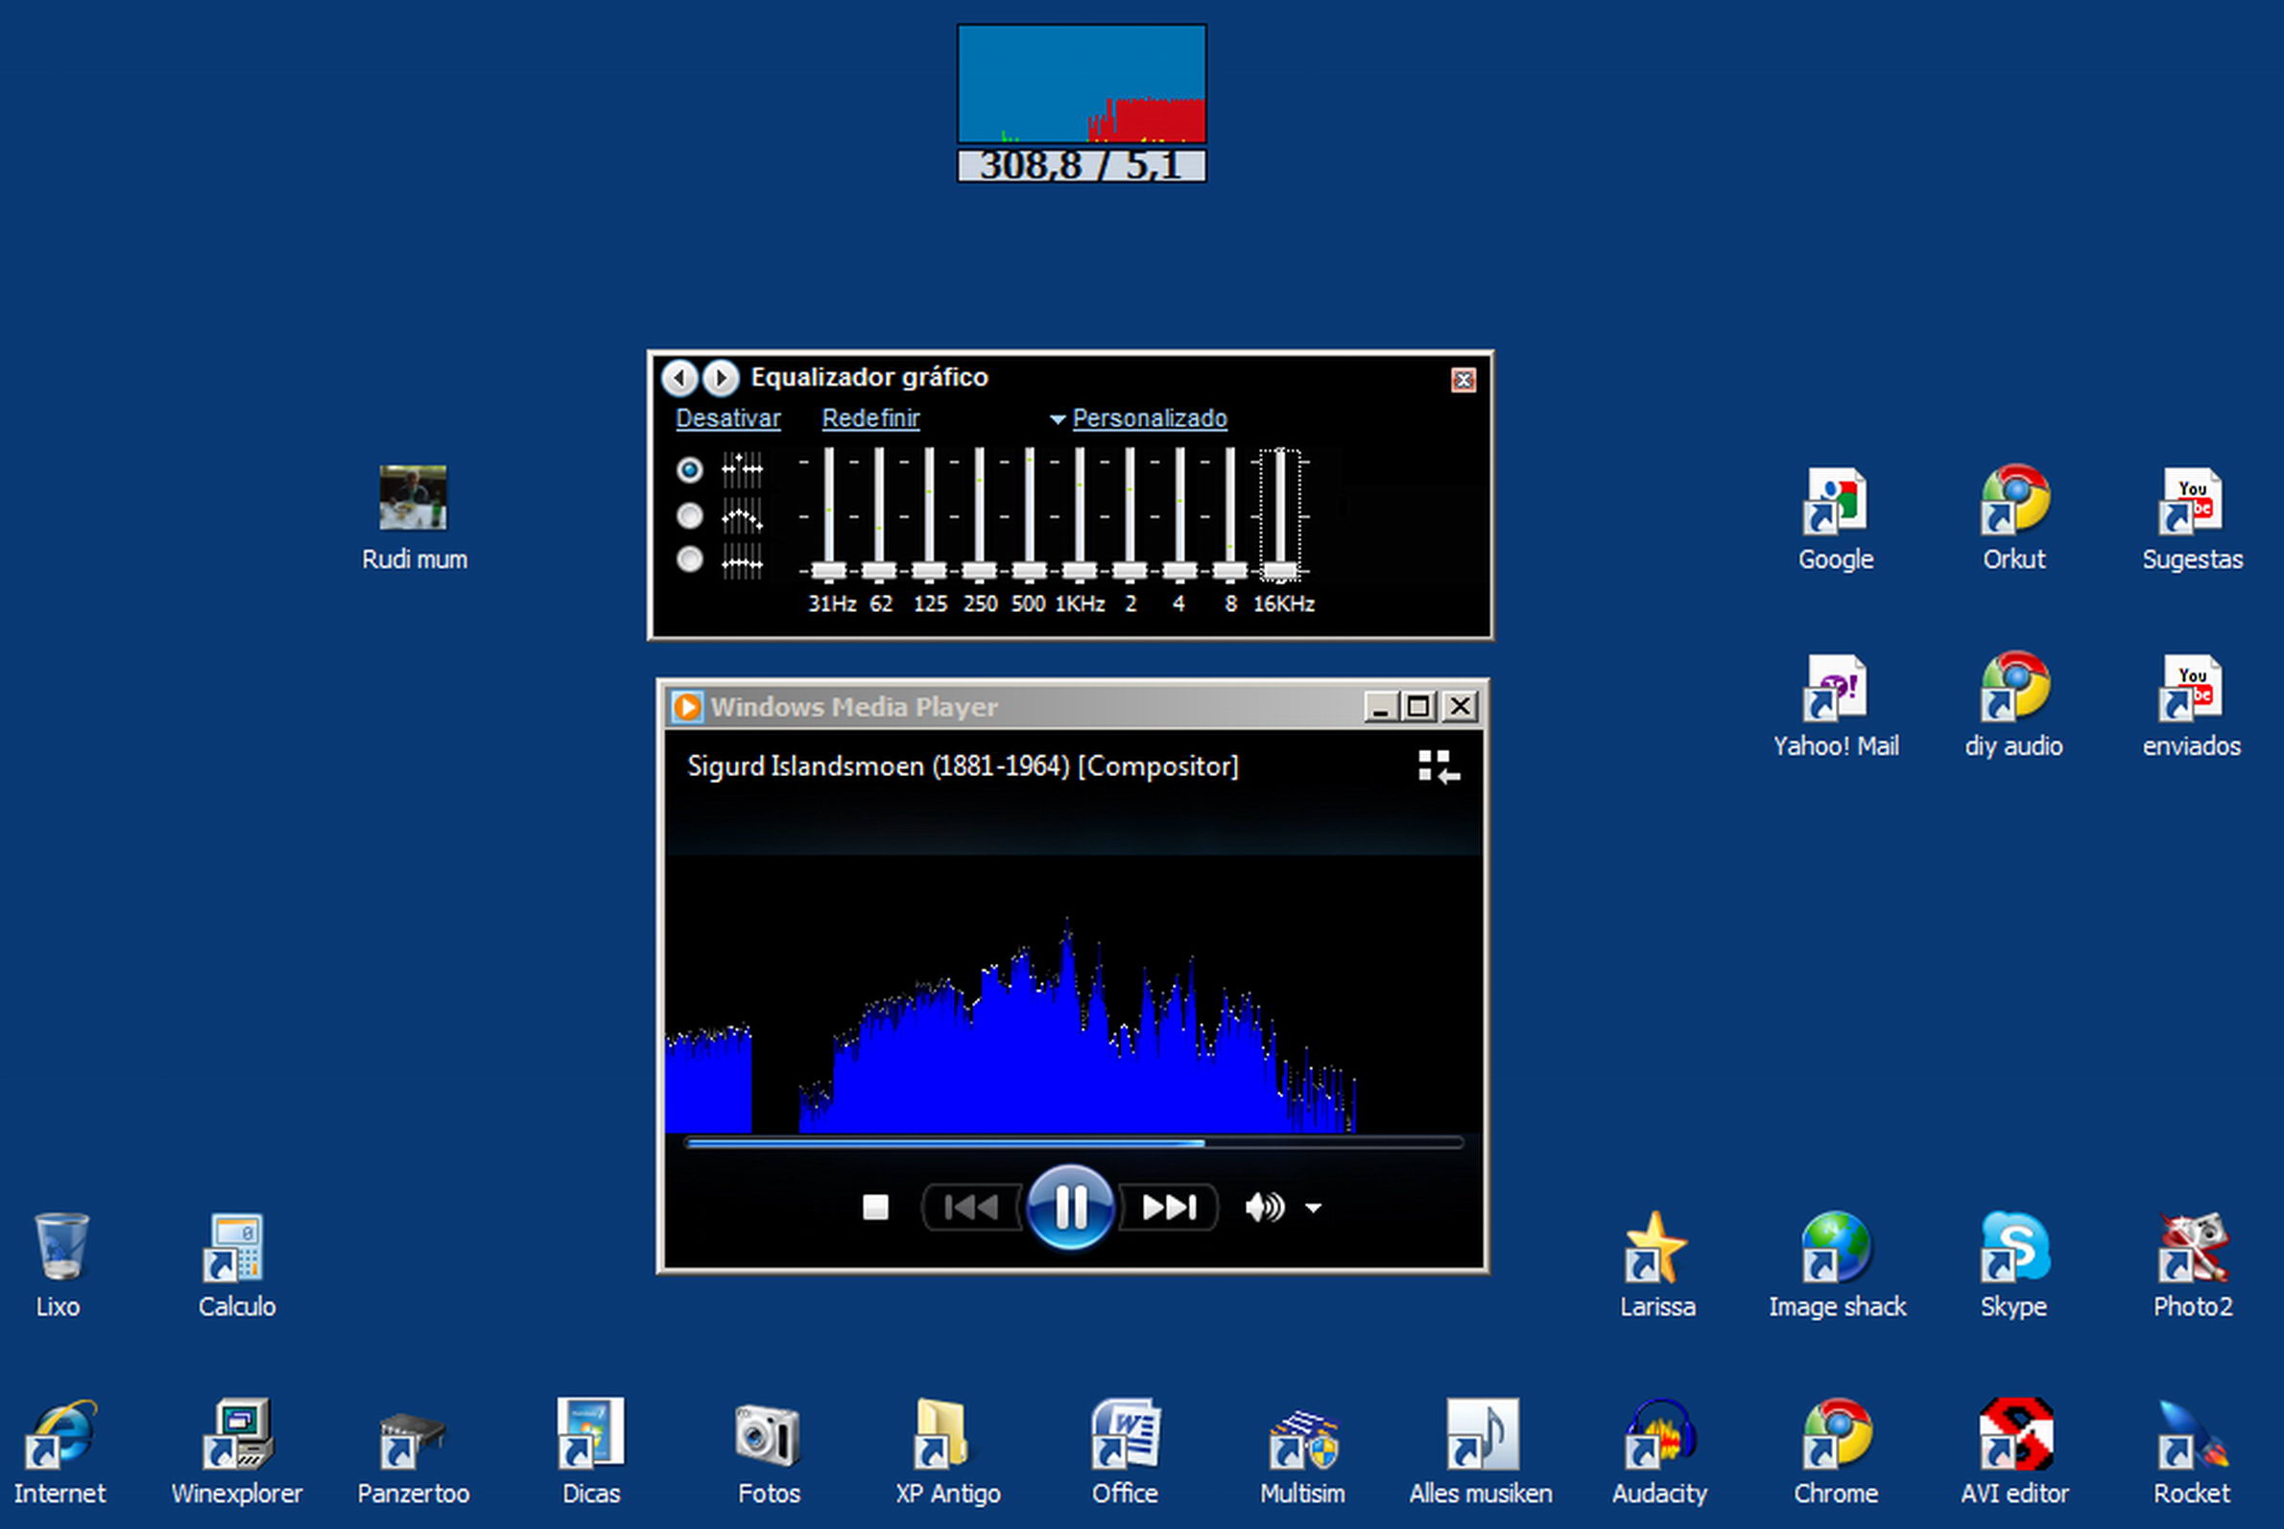Click the Media Player seek bar
Viewport: 2284px width, 1529px height.
point(1074,1142)
